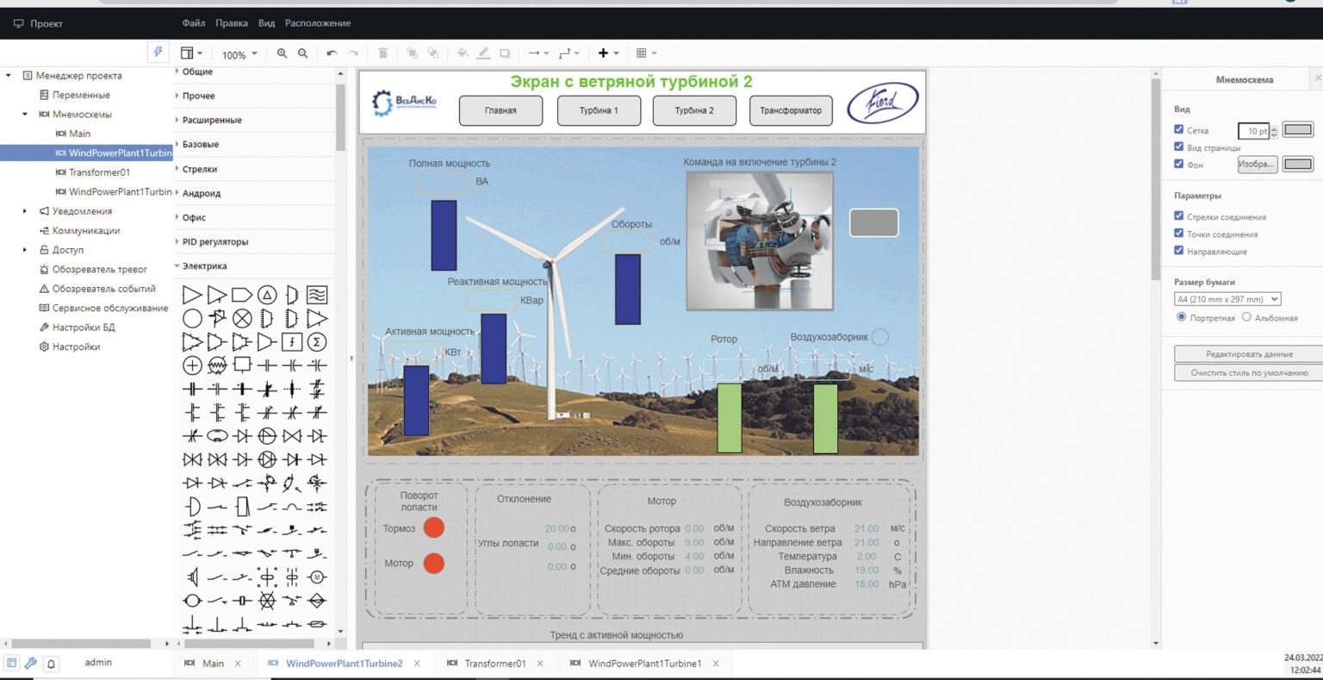Click the bell notification icon at bottom
The image size is (1323, 680).
click(x=51, y=664)
